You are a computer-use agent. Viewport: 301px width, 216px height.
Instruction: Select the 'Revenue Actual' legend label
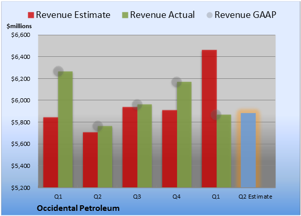[162, 15]
